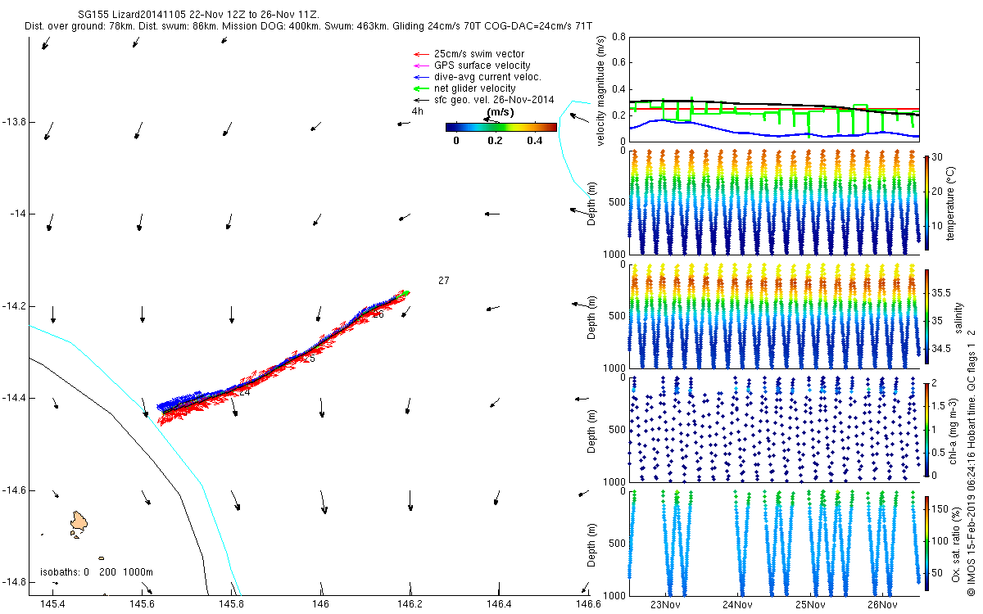Click the velocity magnitude y-axis label
This screenshot has width=983, height=614.
(x=600, y=92)
